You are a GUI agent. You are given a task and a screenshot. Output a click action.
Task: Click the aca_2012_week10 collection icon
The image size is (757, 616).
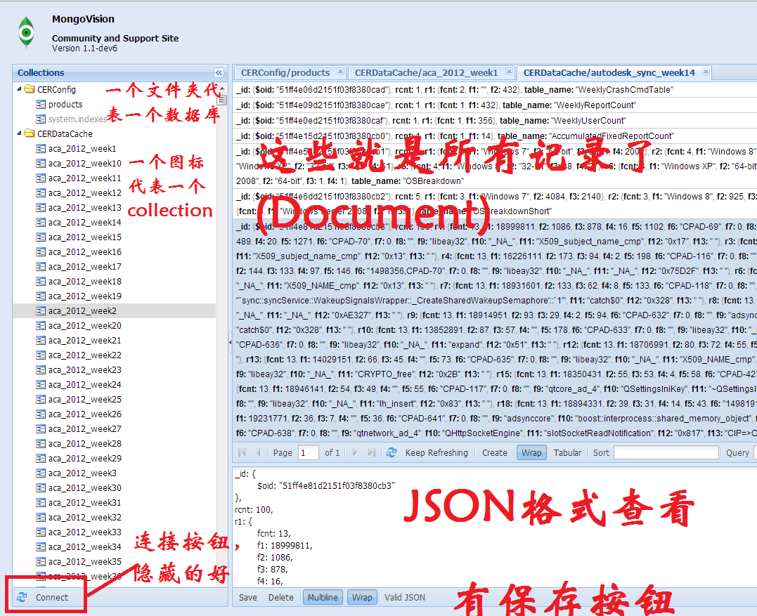(41, 164)
